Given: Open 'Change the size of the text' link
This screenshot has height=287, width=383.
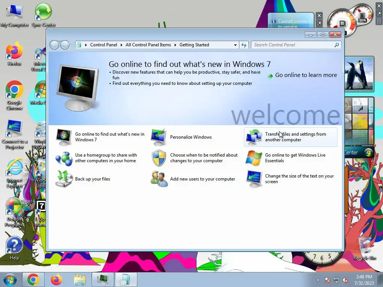Looking at the screenshot, I should coord(300,179).
